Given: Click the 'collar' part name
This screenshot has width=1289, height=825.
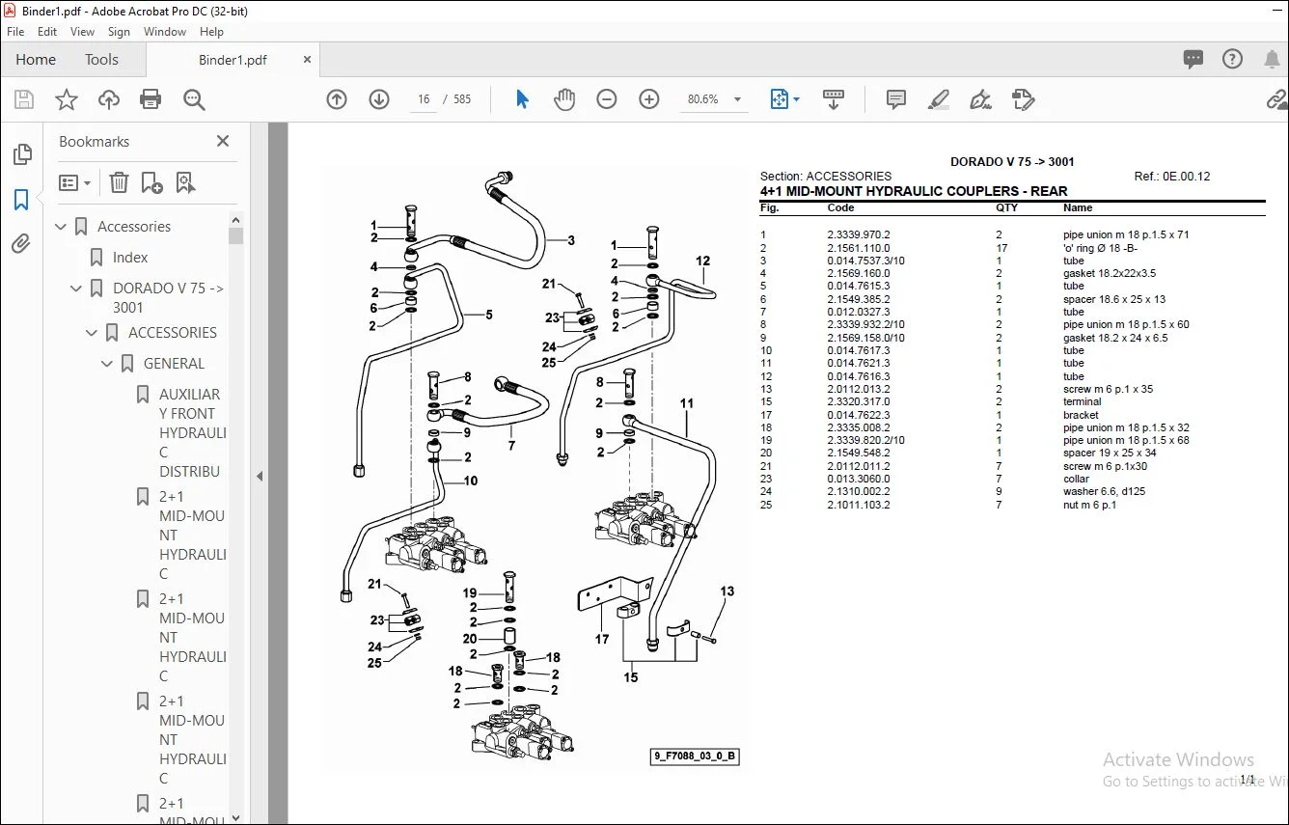Looking at the screenshot, I should pyautogui.click(x=1076, y=480).
